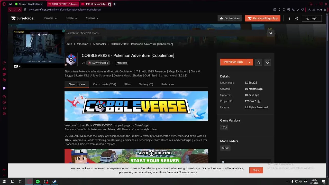Open the All Rights Reserved license link

[256, 107]
